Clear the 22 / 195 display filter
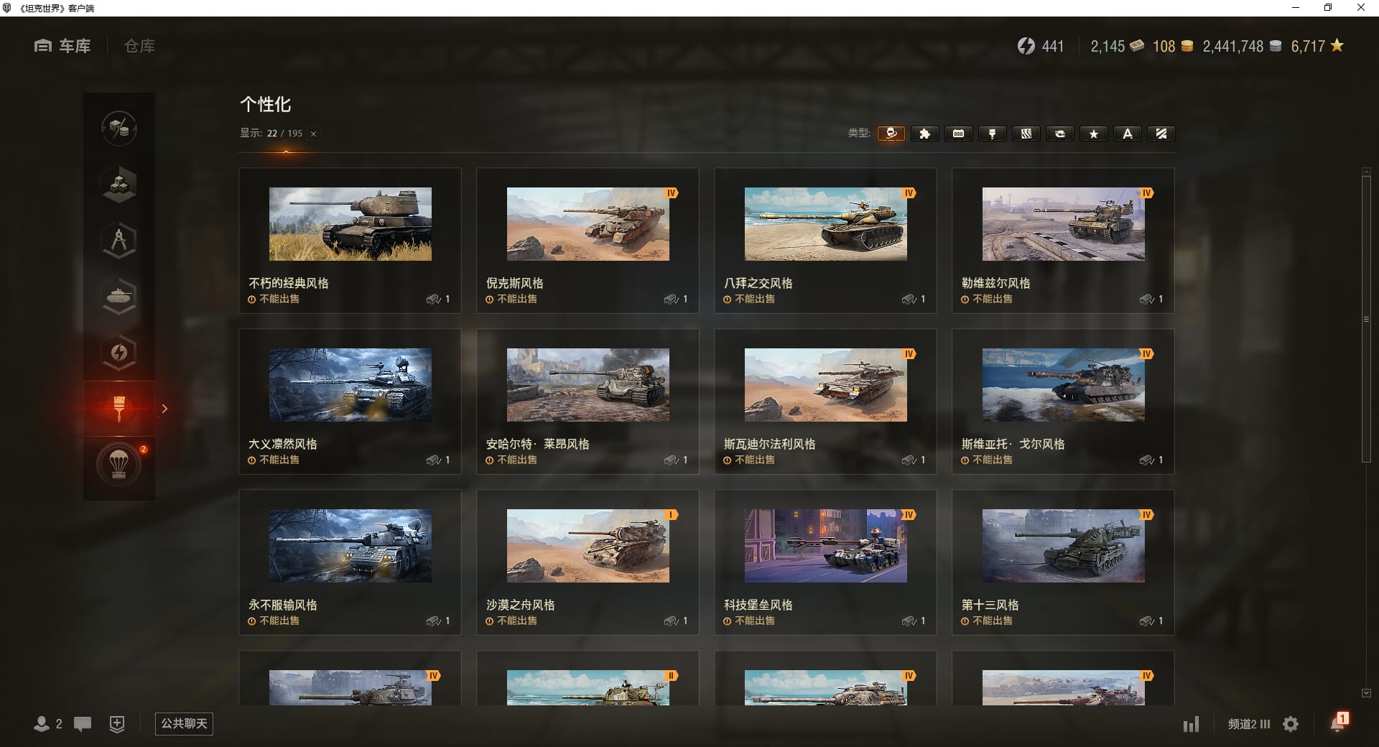The image size is (1379, 747). coord(313,134)
